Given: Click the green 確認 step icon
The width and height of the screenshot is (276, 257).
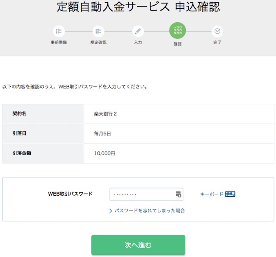Looking at the screenshot, I should [x=177, y=30].
